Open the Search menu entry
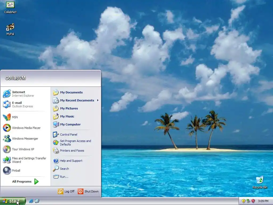The width and height of the screenshot is (273, 205). (x=76, y=169)
